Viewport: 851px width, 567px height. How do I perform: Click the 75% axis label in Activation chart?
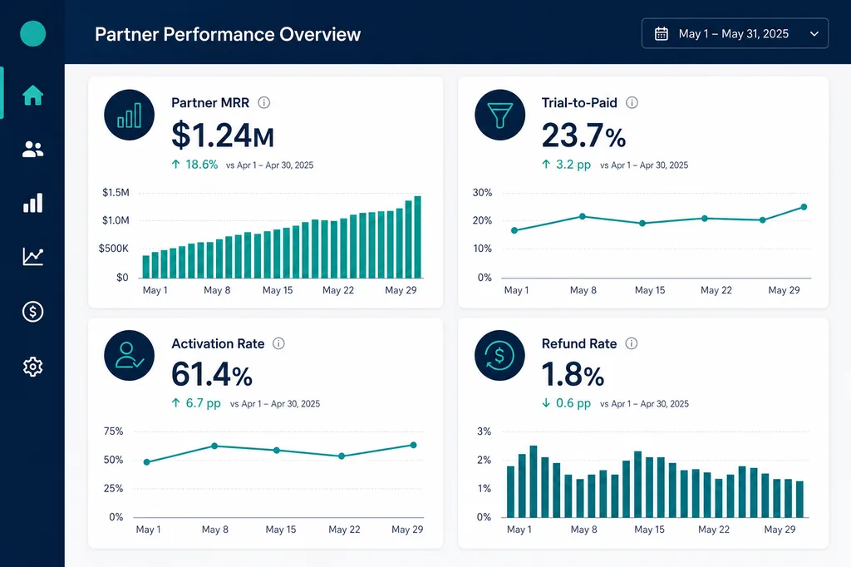point(113,431)
